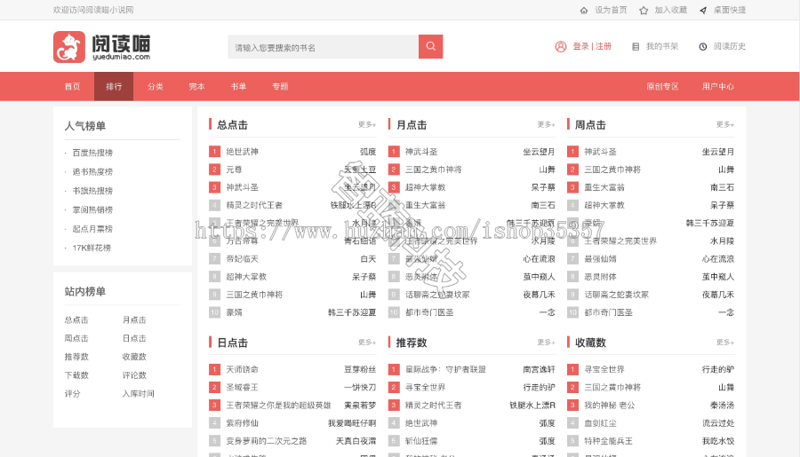Screen dimensions: 800x457
Task: Click the home icon for 设为首页
Action: pyautogui.click(x=583, y=10)
